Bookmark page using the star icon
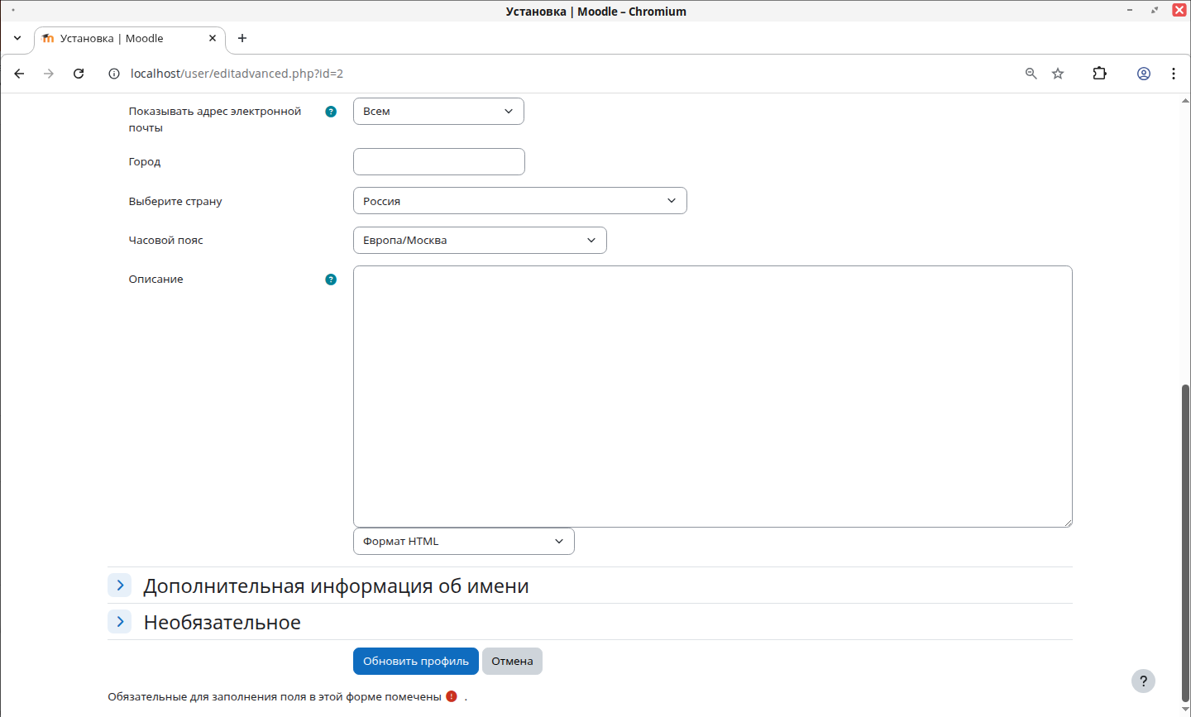The height and width of the screenshot is (717, 1191). pyautogui.click(x=1058, y=74)
